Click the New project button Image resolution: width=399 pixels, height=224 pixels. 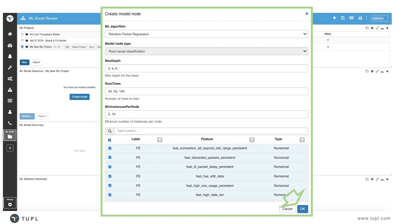click(x=24, y=62)
